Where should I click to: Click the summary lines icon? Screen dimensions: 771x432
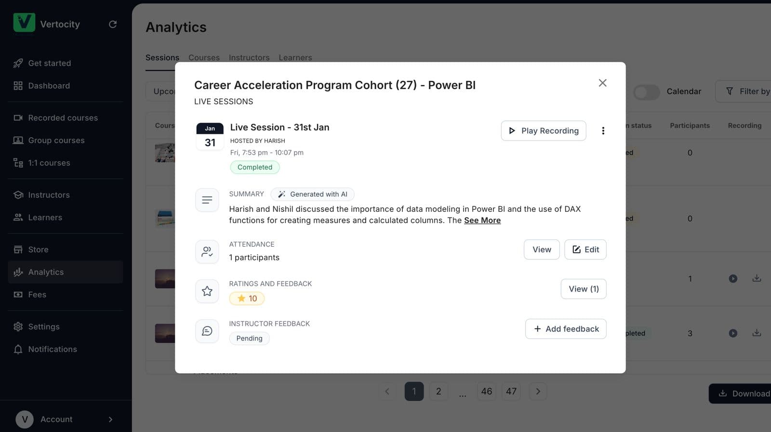tap(207, 200)
